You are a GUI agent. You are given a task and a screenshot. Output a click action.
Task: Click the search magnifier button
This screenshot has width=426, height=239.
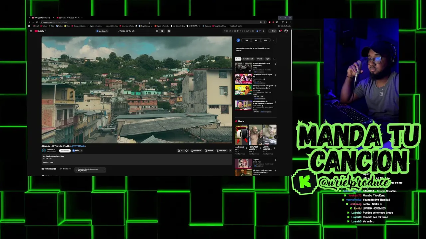coord(162,31)
